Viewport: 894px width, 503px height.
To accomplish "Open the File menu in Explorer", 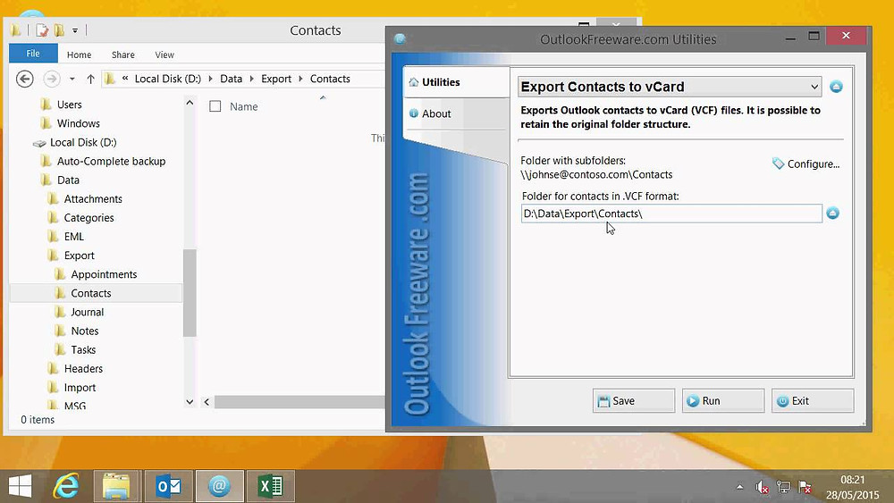I will click(33, 54).
